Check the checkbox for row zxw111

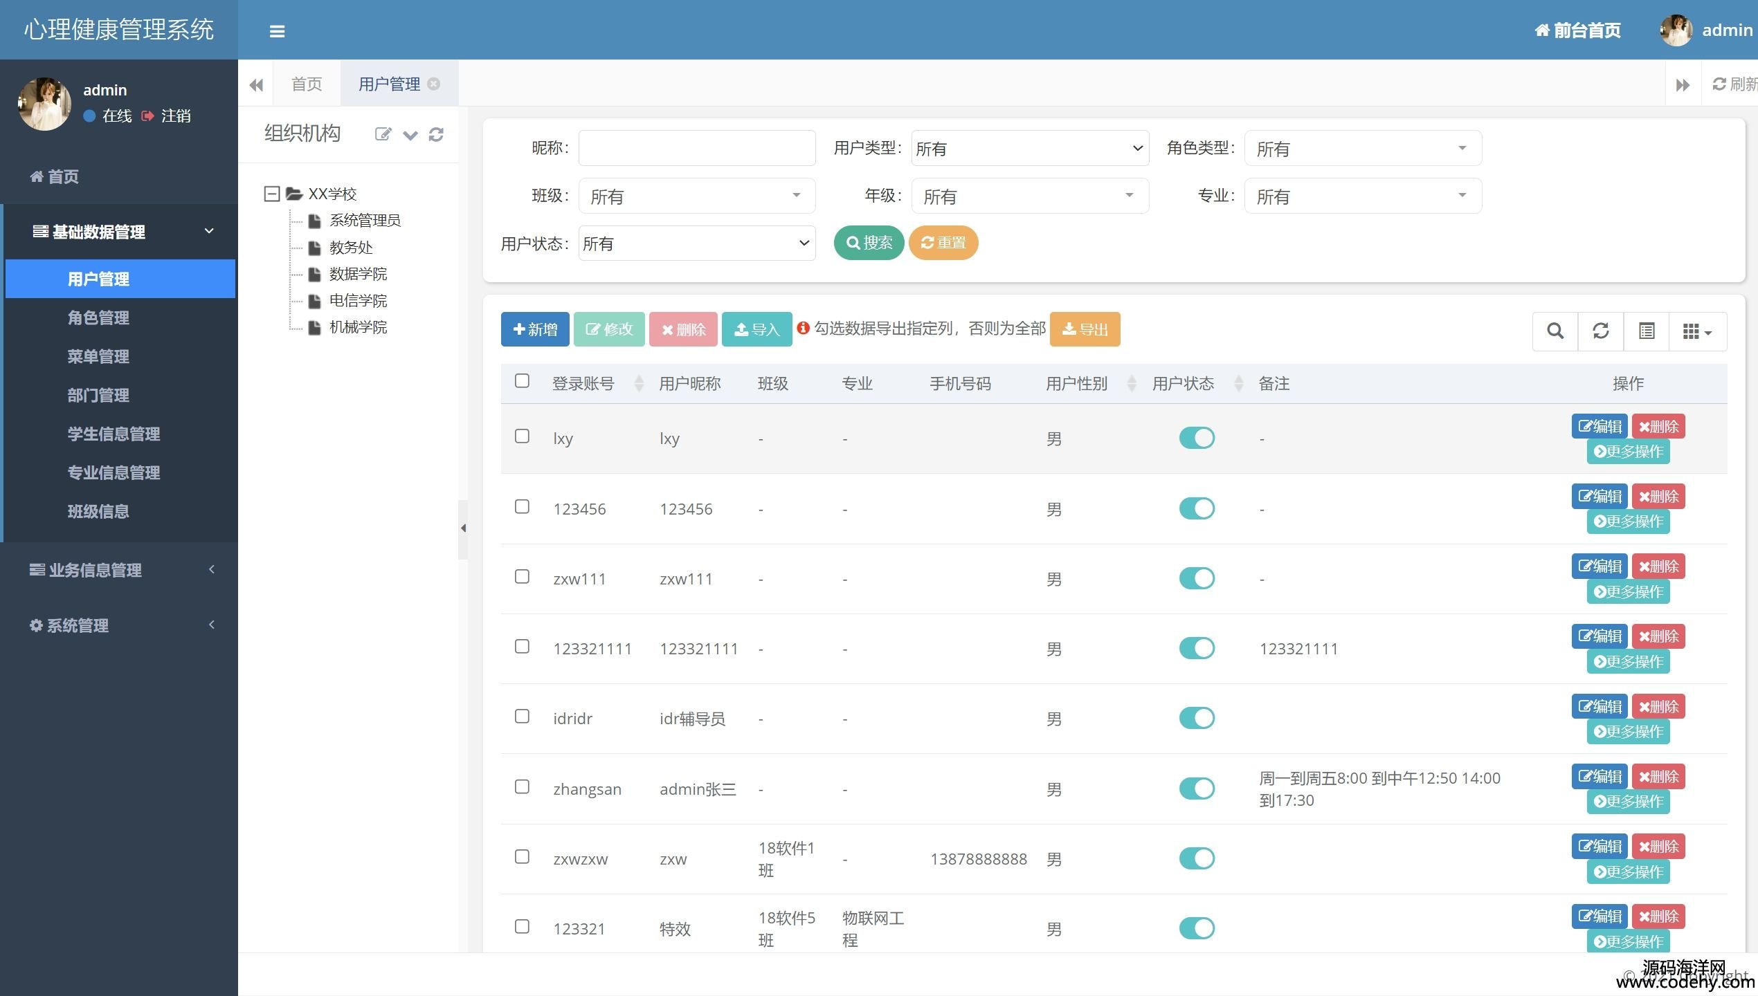pos(522,576)
